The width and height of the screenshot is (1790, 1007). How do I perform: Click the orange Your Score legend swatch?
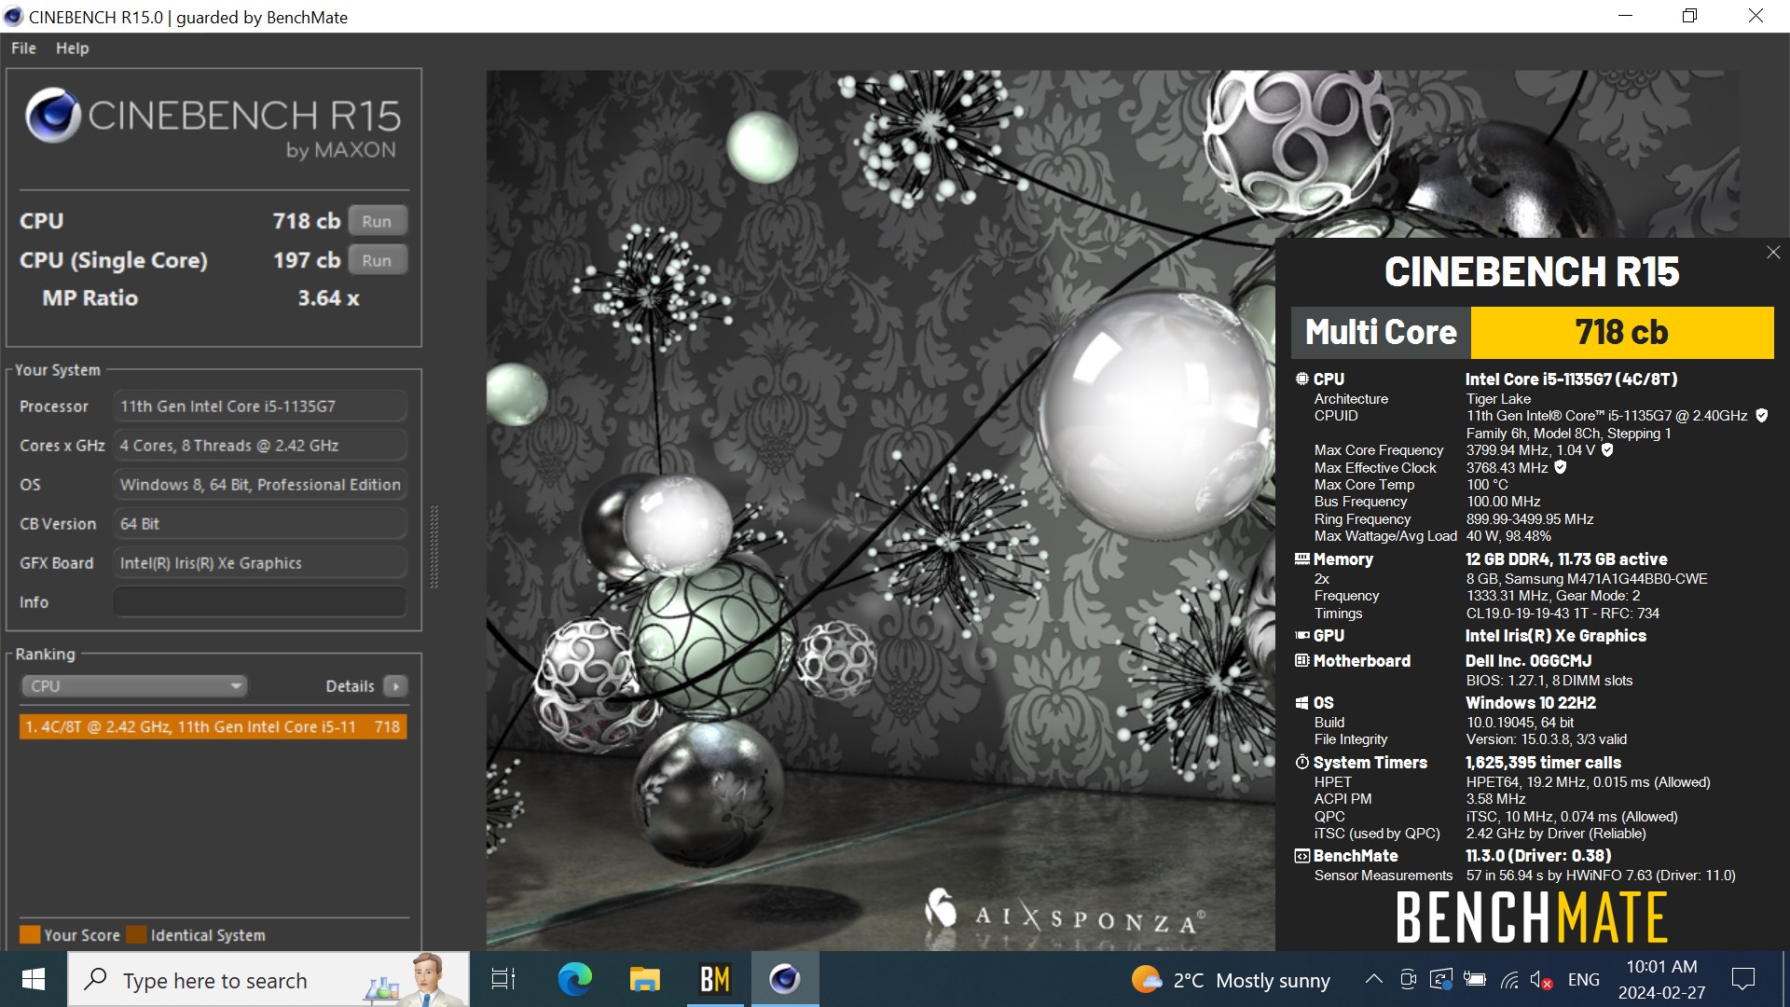(x=30, y=935)
